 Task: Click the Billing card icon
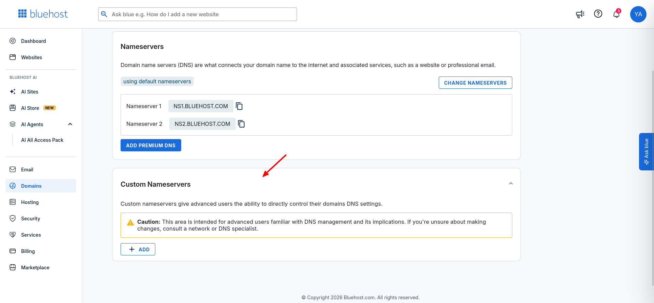coord(13,251)
